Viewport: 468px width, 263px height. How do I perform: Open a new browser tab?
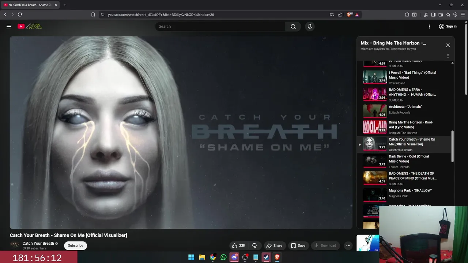(65, 5)
